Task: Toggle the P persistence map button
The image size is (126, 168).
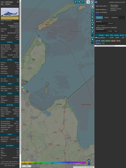Action: 92,32
